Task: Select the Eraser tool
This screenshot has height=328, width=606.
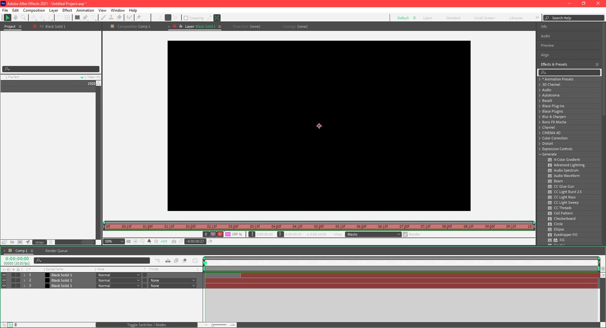Action: (x=119, y=17)
